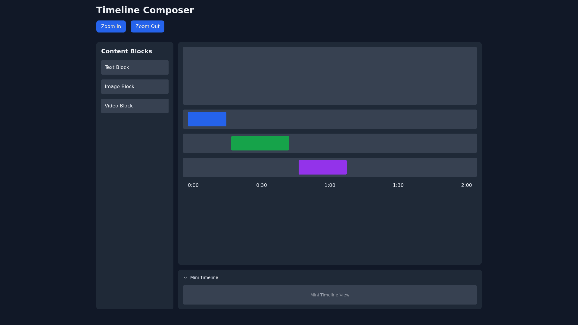Image resolution: width=578 pixels, height=325 pixels.
Task: Click empty space right of the purple clip
Action: point(412,167)
